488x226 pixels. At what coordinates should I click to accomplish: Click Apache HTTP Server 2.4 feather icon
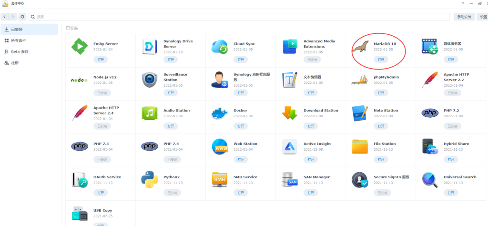coord(80,113)
